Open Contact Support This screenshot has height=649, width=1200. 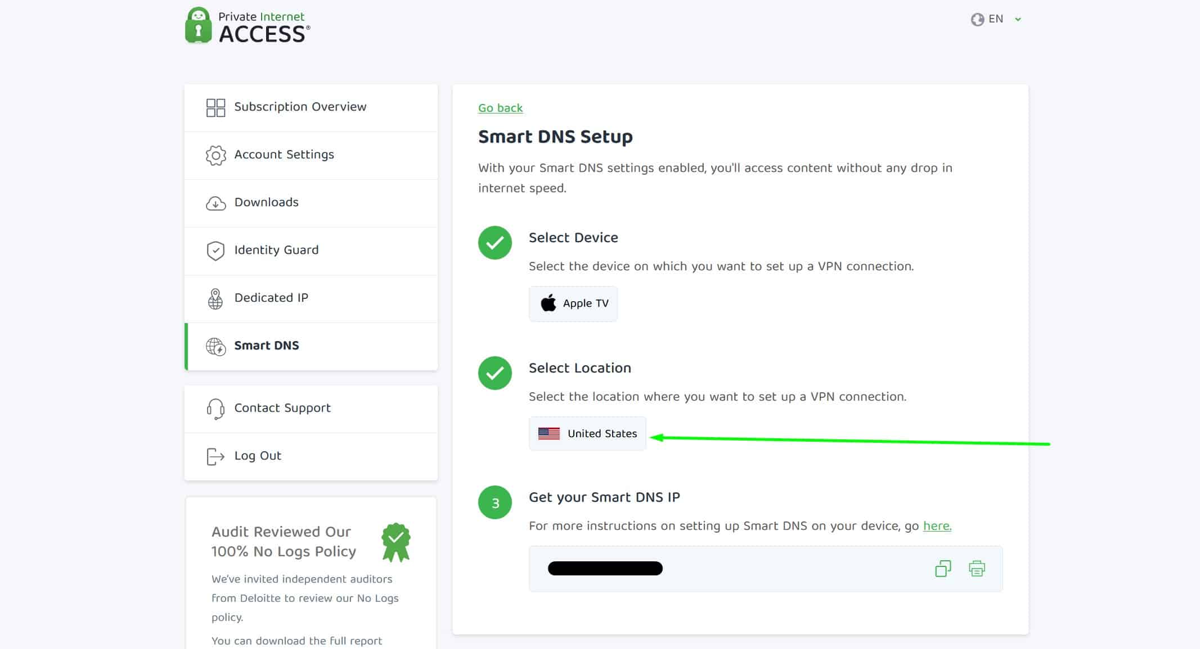pyautogui.click(x=311, y=409)
